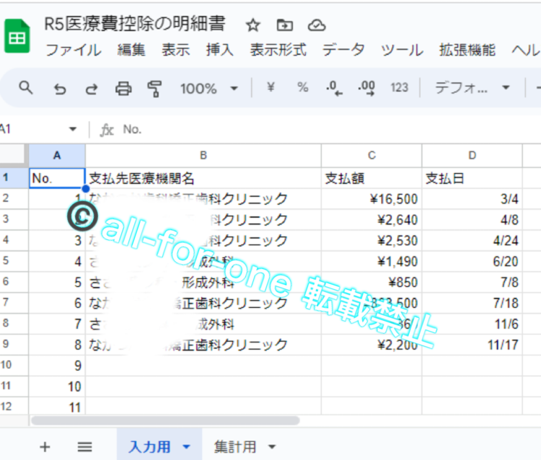Open the デフォ... font dropdown
This screenshot has width=541, height=460.
point(472,88)
